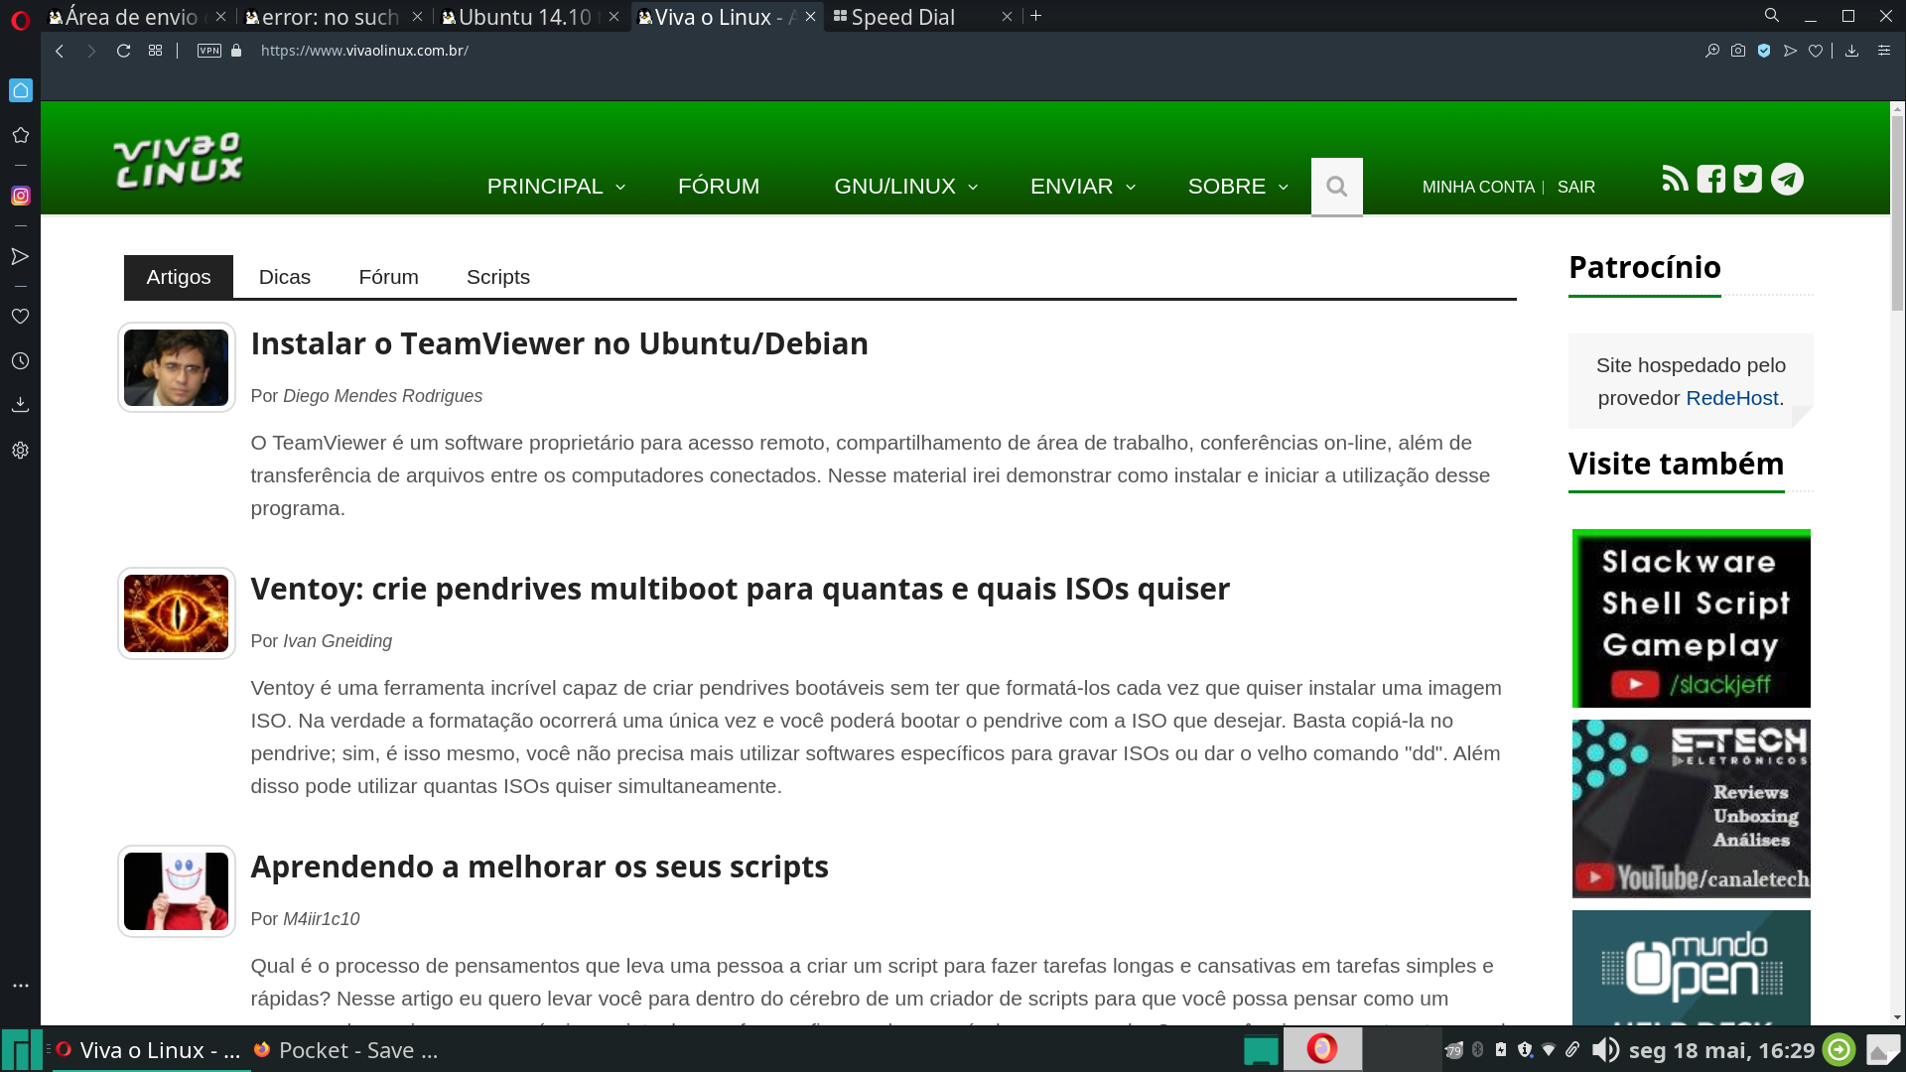This screenshot has width=1906, height=1072.
Task: Click the page vertical scrollbar thumb
Action: pos(1897,213)
